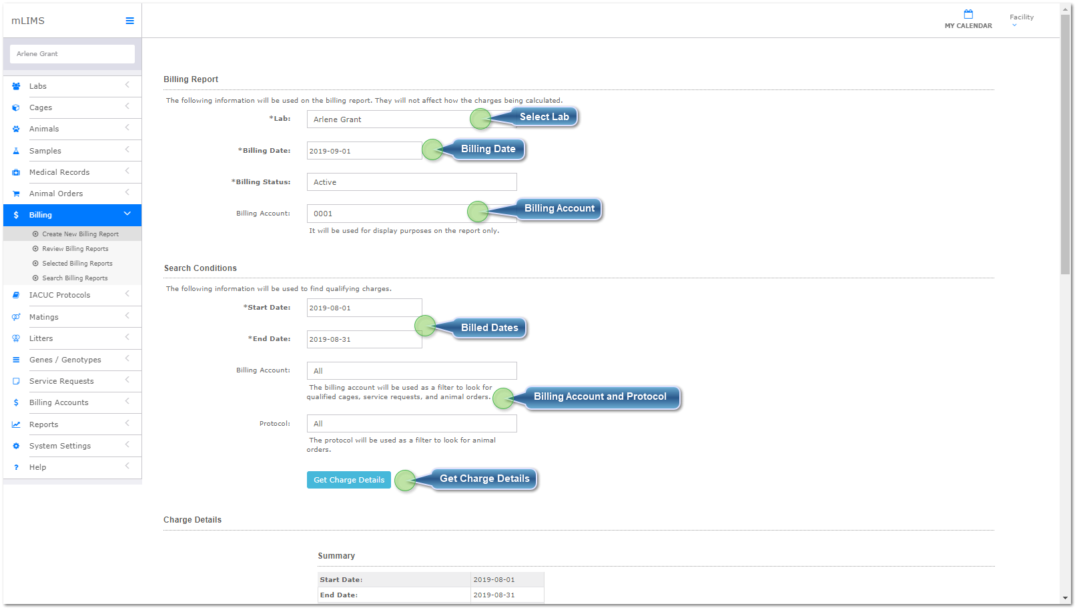The image size is (1077, 610).
Task: Go to Create New Billing Report
Action: click(80, 234)
